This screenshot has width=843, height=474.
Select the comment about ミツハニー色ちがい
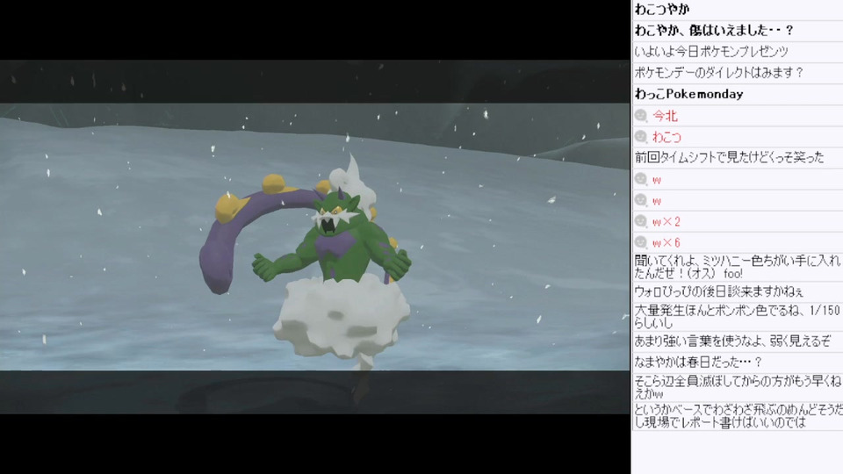point(738,267)
